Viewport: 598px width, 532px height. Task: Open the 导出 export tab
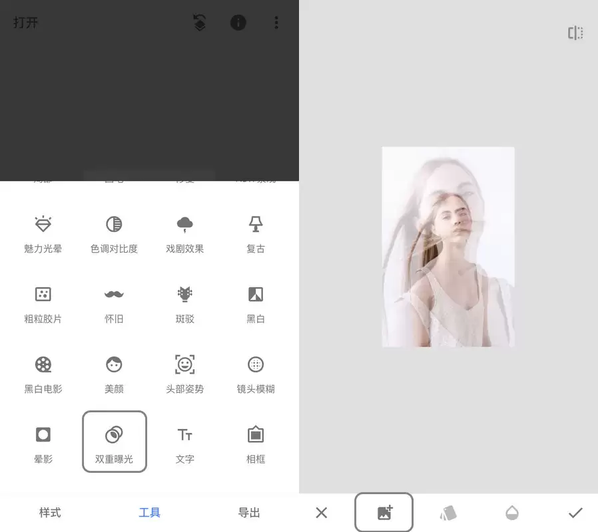(x=249, y=513)
